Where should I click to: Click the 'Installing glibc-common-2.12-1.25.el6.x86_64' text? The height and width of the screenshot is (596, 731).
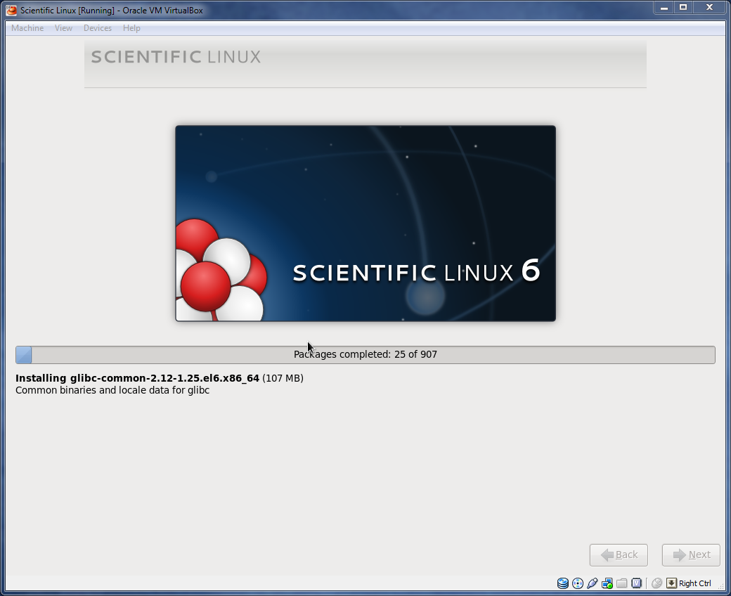pyautogui.click(x=137, y=378)
